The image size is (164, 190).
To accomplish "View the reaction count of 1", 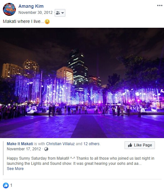I will click(x=11, y=185).
